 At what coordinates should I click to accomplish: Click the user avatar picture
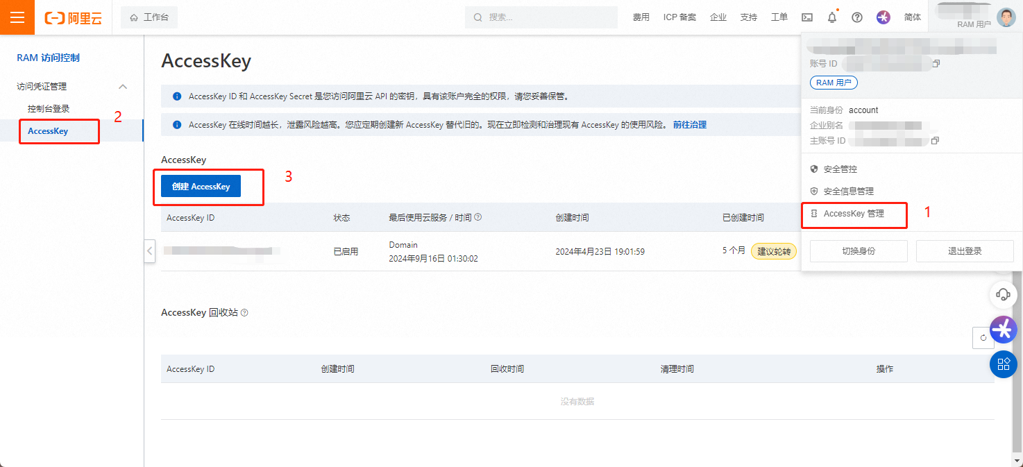pos(1006,17)
